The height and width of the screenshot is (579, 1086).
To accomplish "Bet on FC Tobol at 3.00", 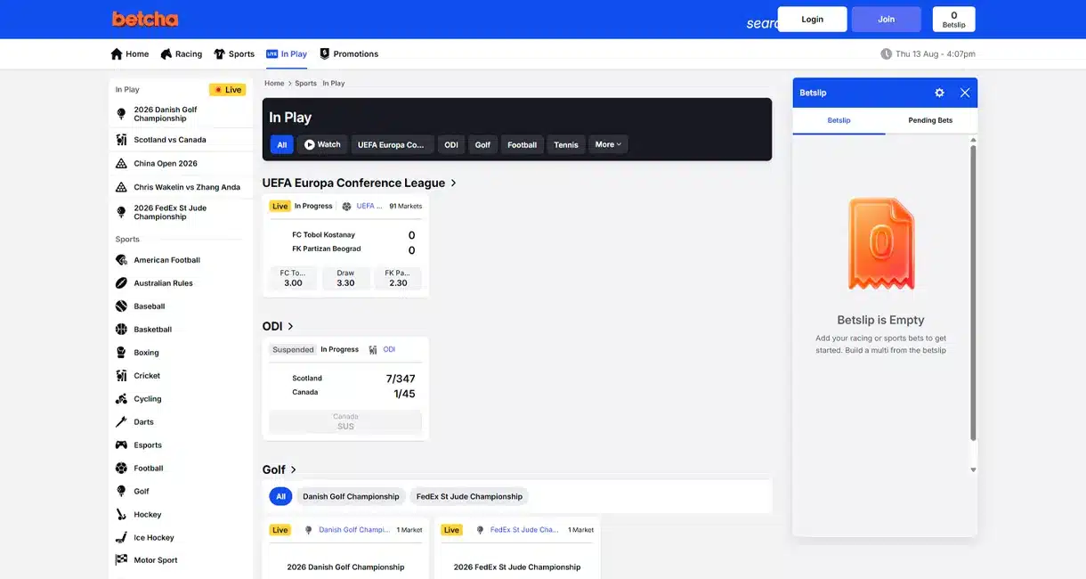I will (293, 278).
